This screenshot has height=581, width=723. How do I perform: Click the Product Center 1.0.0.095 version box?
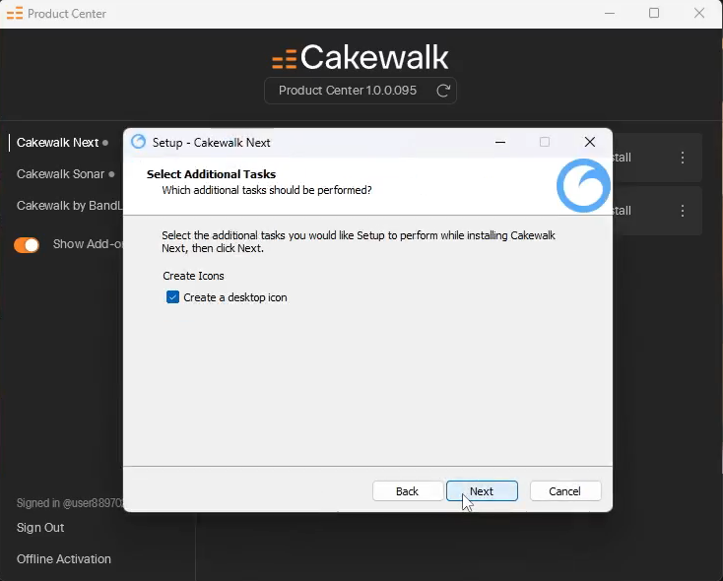click(361, 91)
